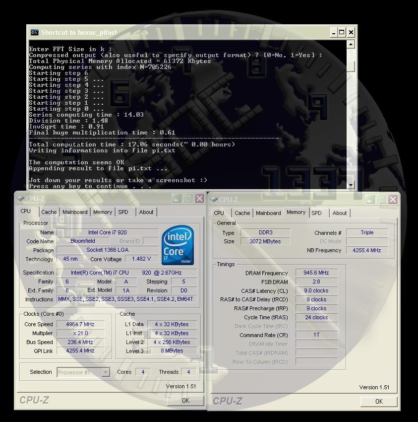Click the NB Frequency 4255.4 MHz value
The width and height of the screenshot is (418, 422).
(x=367, y=250)
